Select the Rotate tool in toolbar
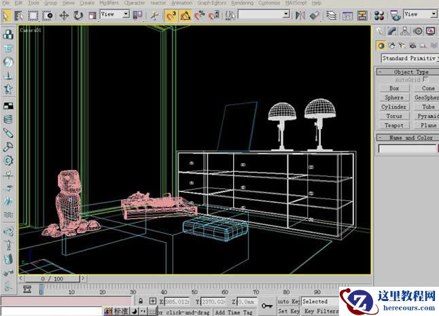 click(78, 14)
